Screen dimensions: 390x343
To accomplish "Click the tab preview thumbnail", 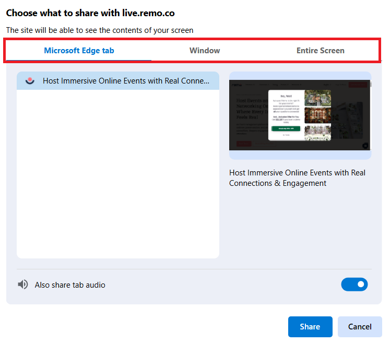I will (300, 115).
